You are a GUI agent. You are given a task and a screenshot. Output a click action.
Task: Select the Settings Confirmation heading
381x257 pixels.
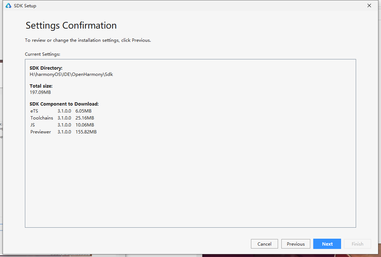click(71, 26)
